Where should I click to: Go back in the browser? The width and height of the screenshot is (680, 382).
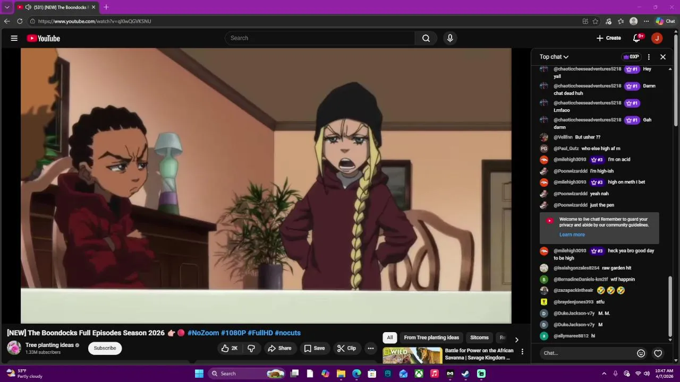pos(6,21)
